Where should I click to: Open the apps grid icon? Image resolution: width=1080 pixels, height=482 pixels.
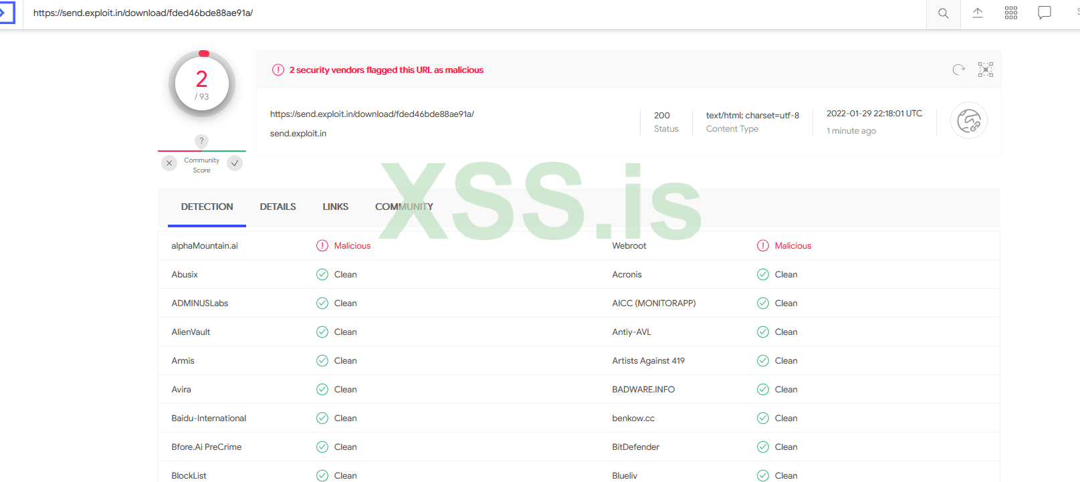tap(1011, 13)
